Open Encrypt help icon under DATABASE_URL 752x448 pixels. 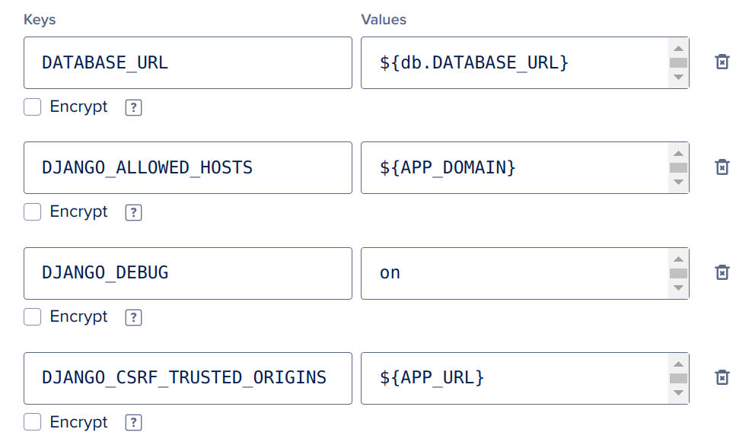(133, 108)
